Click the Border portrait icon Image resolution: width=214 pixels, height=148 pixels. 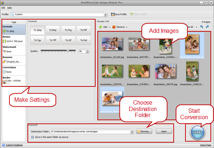(4, 82)
